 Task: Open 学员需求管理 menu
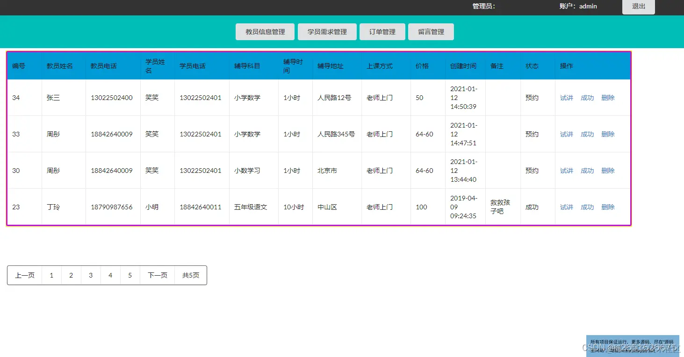pos(327,32)
